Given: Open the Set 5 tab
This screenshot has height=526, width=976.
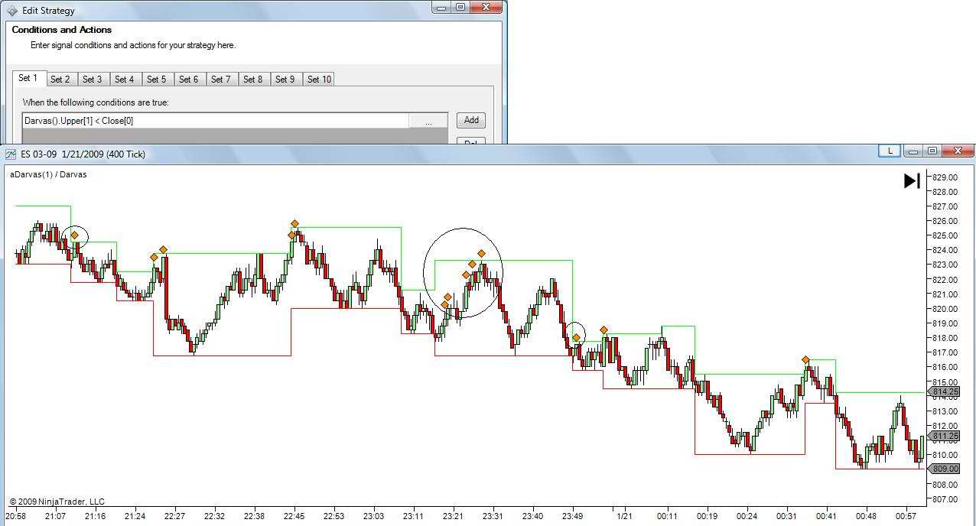Looking at the screenshot, I should click(x=156, y=80).
